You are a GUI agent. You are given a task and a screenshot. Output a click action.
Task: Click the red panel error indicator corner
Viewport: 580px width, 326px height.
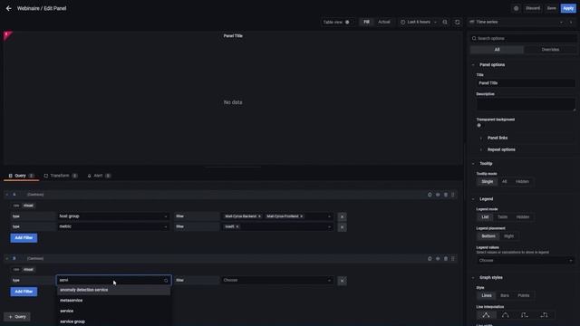click(6, 34)
